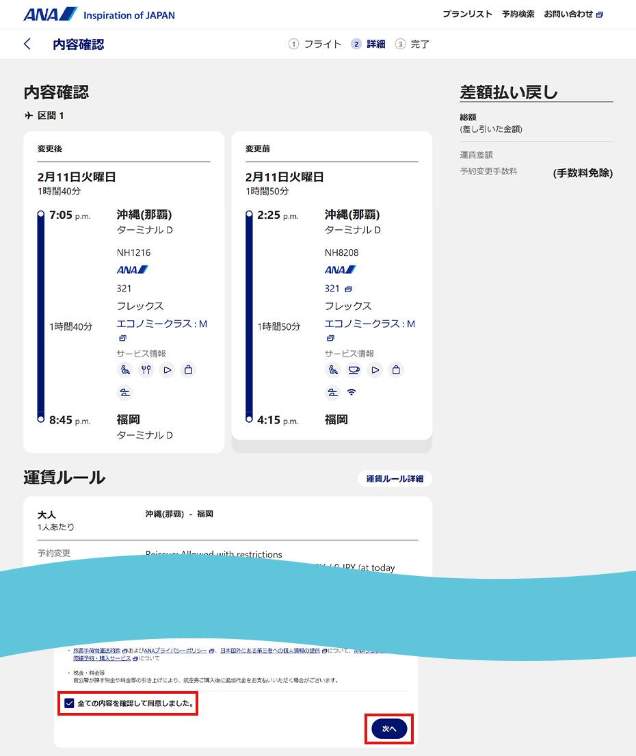The height and width of the screenshot is (756, 636).
Task: Open 予約検索 in the header menu
Action: pos(518,13)
